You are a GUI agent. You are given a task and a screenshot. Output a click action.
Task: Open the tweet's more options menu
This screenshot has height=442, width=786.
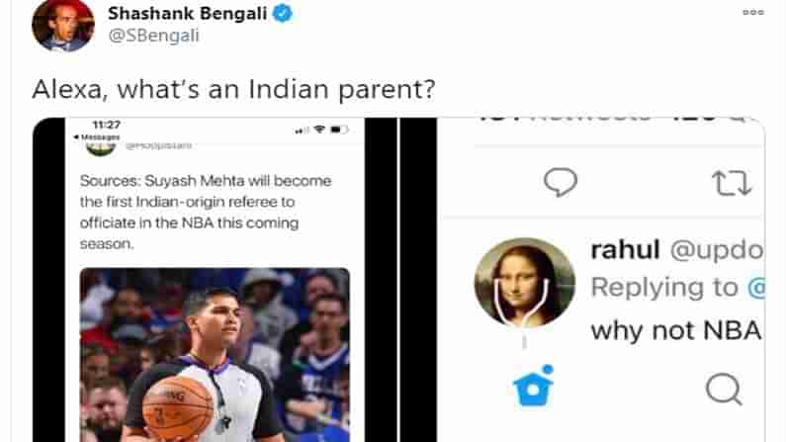[752, 13]
